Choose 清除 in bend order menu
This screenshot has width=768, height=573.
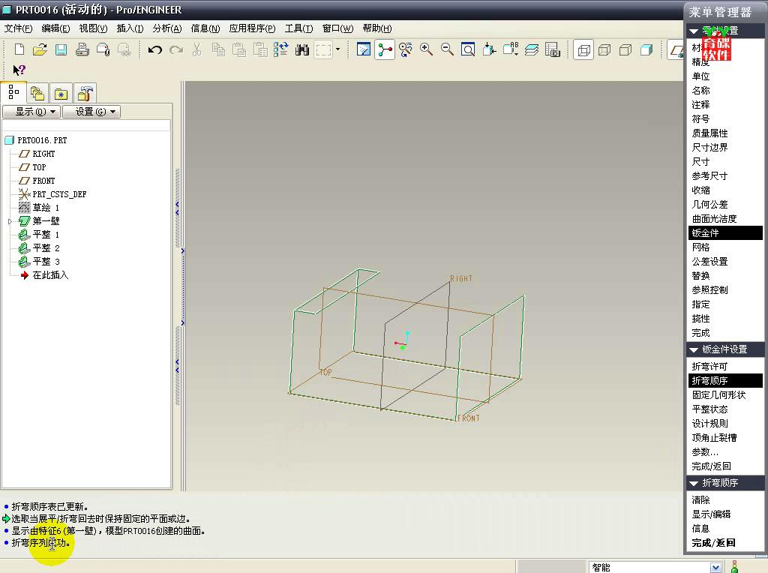coord(701,500)
